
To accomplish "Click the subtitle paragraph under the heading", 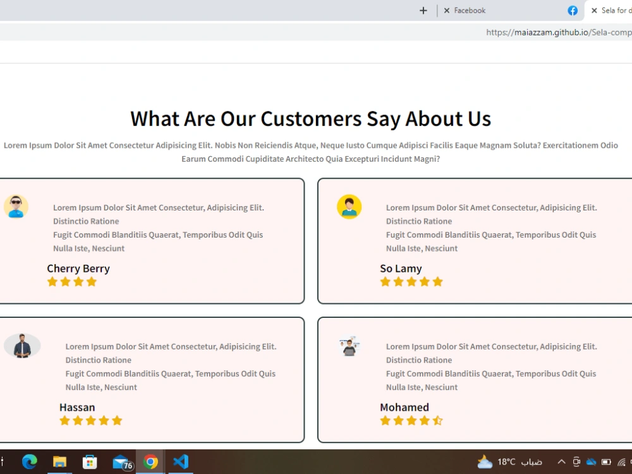I will (310, 152).
